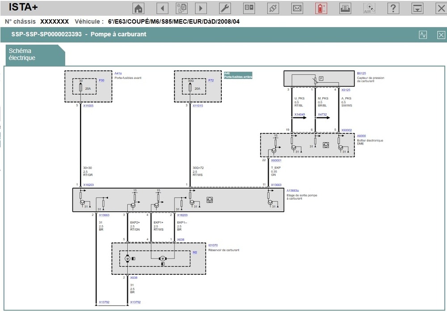This screenshot has height=312, width=447.
Task: Open connector link X11005
Action: click(x=89, y=106)
